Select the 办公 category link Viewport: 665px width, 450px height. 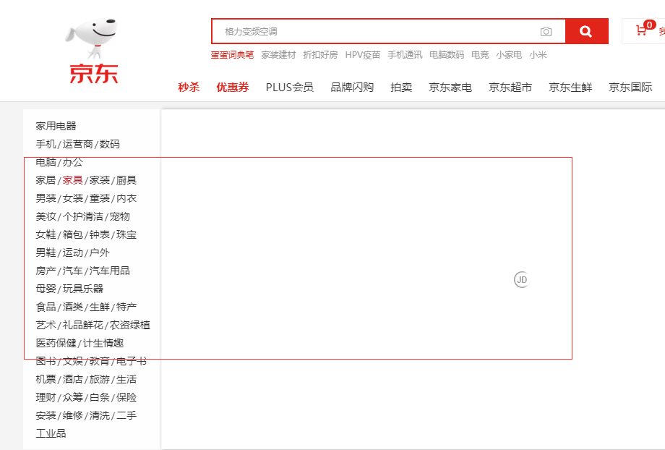tap(72, 162)
